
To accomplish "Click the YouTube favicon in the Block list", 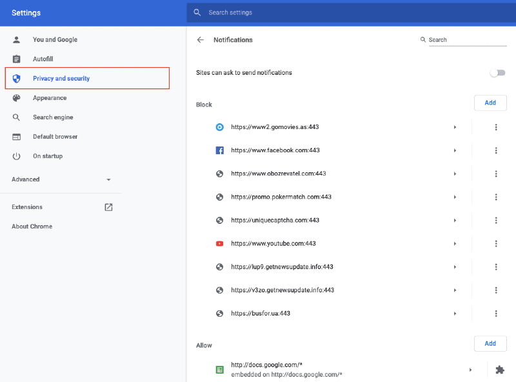I will tap(219, 244).
